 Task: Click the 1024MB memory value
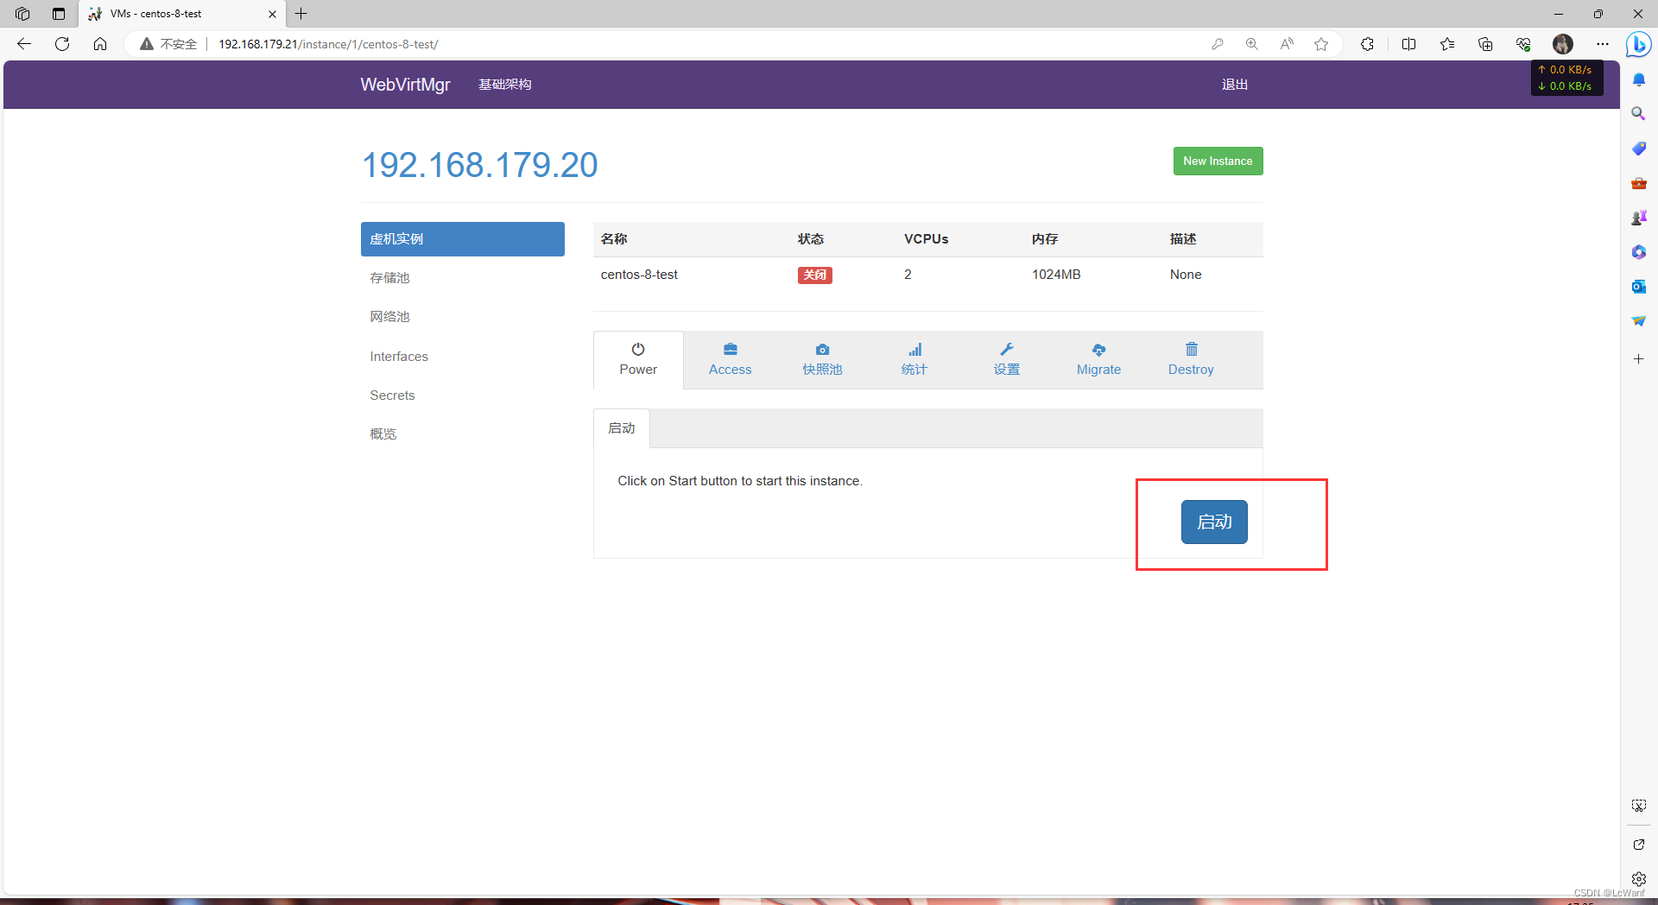point(1056,275)
